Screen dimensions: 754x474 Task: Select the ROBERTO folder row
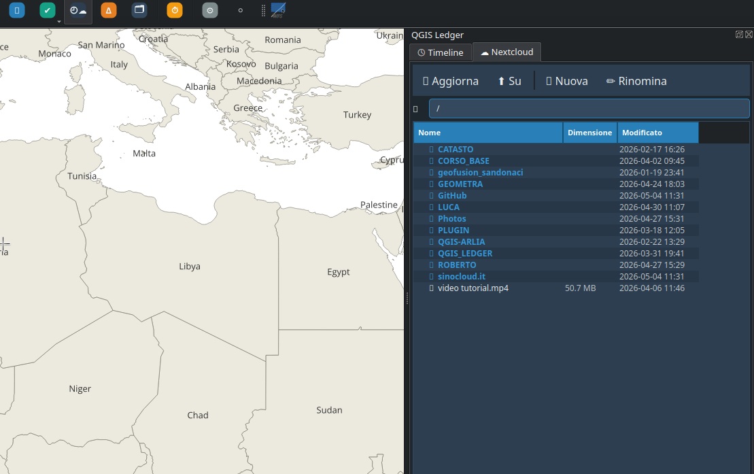[x=556, y=265]
